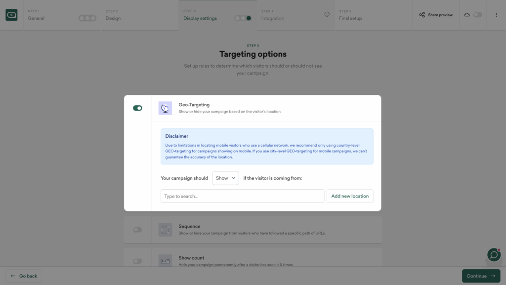
Task: Enable the Show count toggle
Action: click(137, 261)
